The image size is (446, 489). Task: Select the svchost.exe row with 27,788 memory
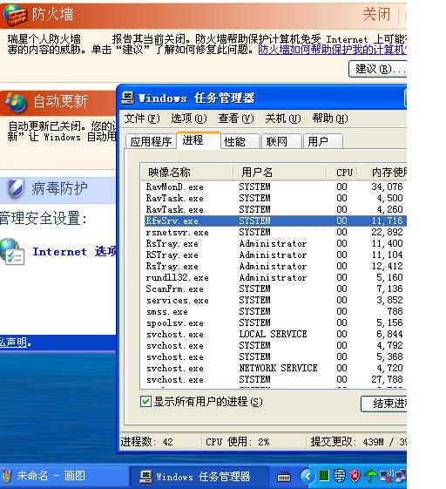(274, 379)
